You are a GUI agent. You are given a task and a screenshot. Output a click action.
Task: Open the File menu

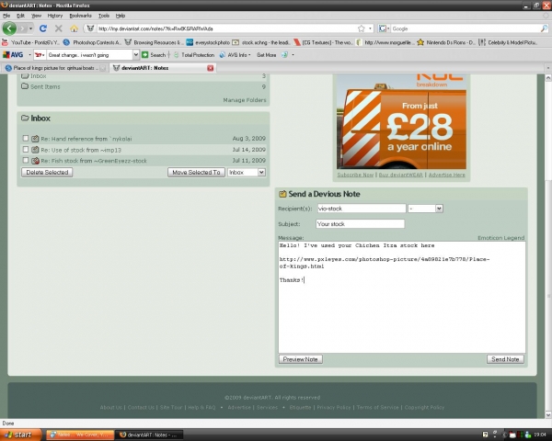[x=6, y=16]
